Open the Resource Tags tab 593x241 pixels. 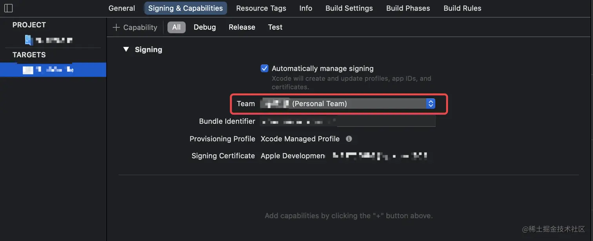(261, 8)
